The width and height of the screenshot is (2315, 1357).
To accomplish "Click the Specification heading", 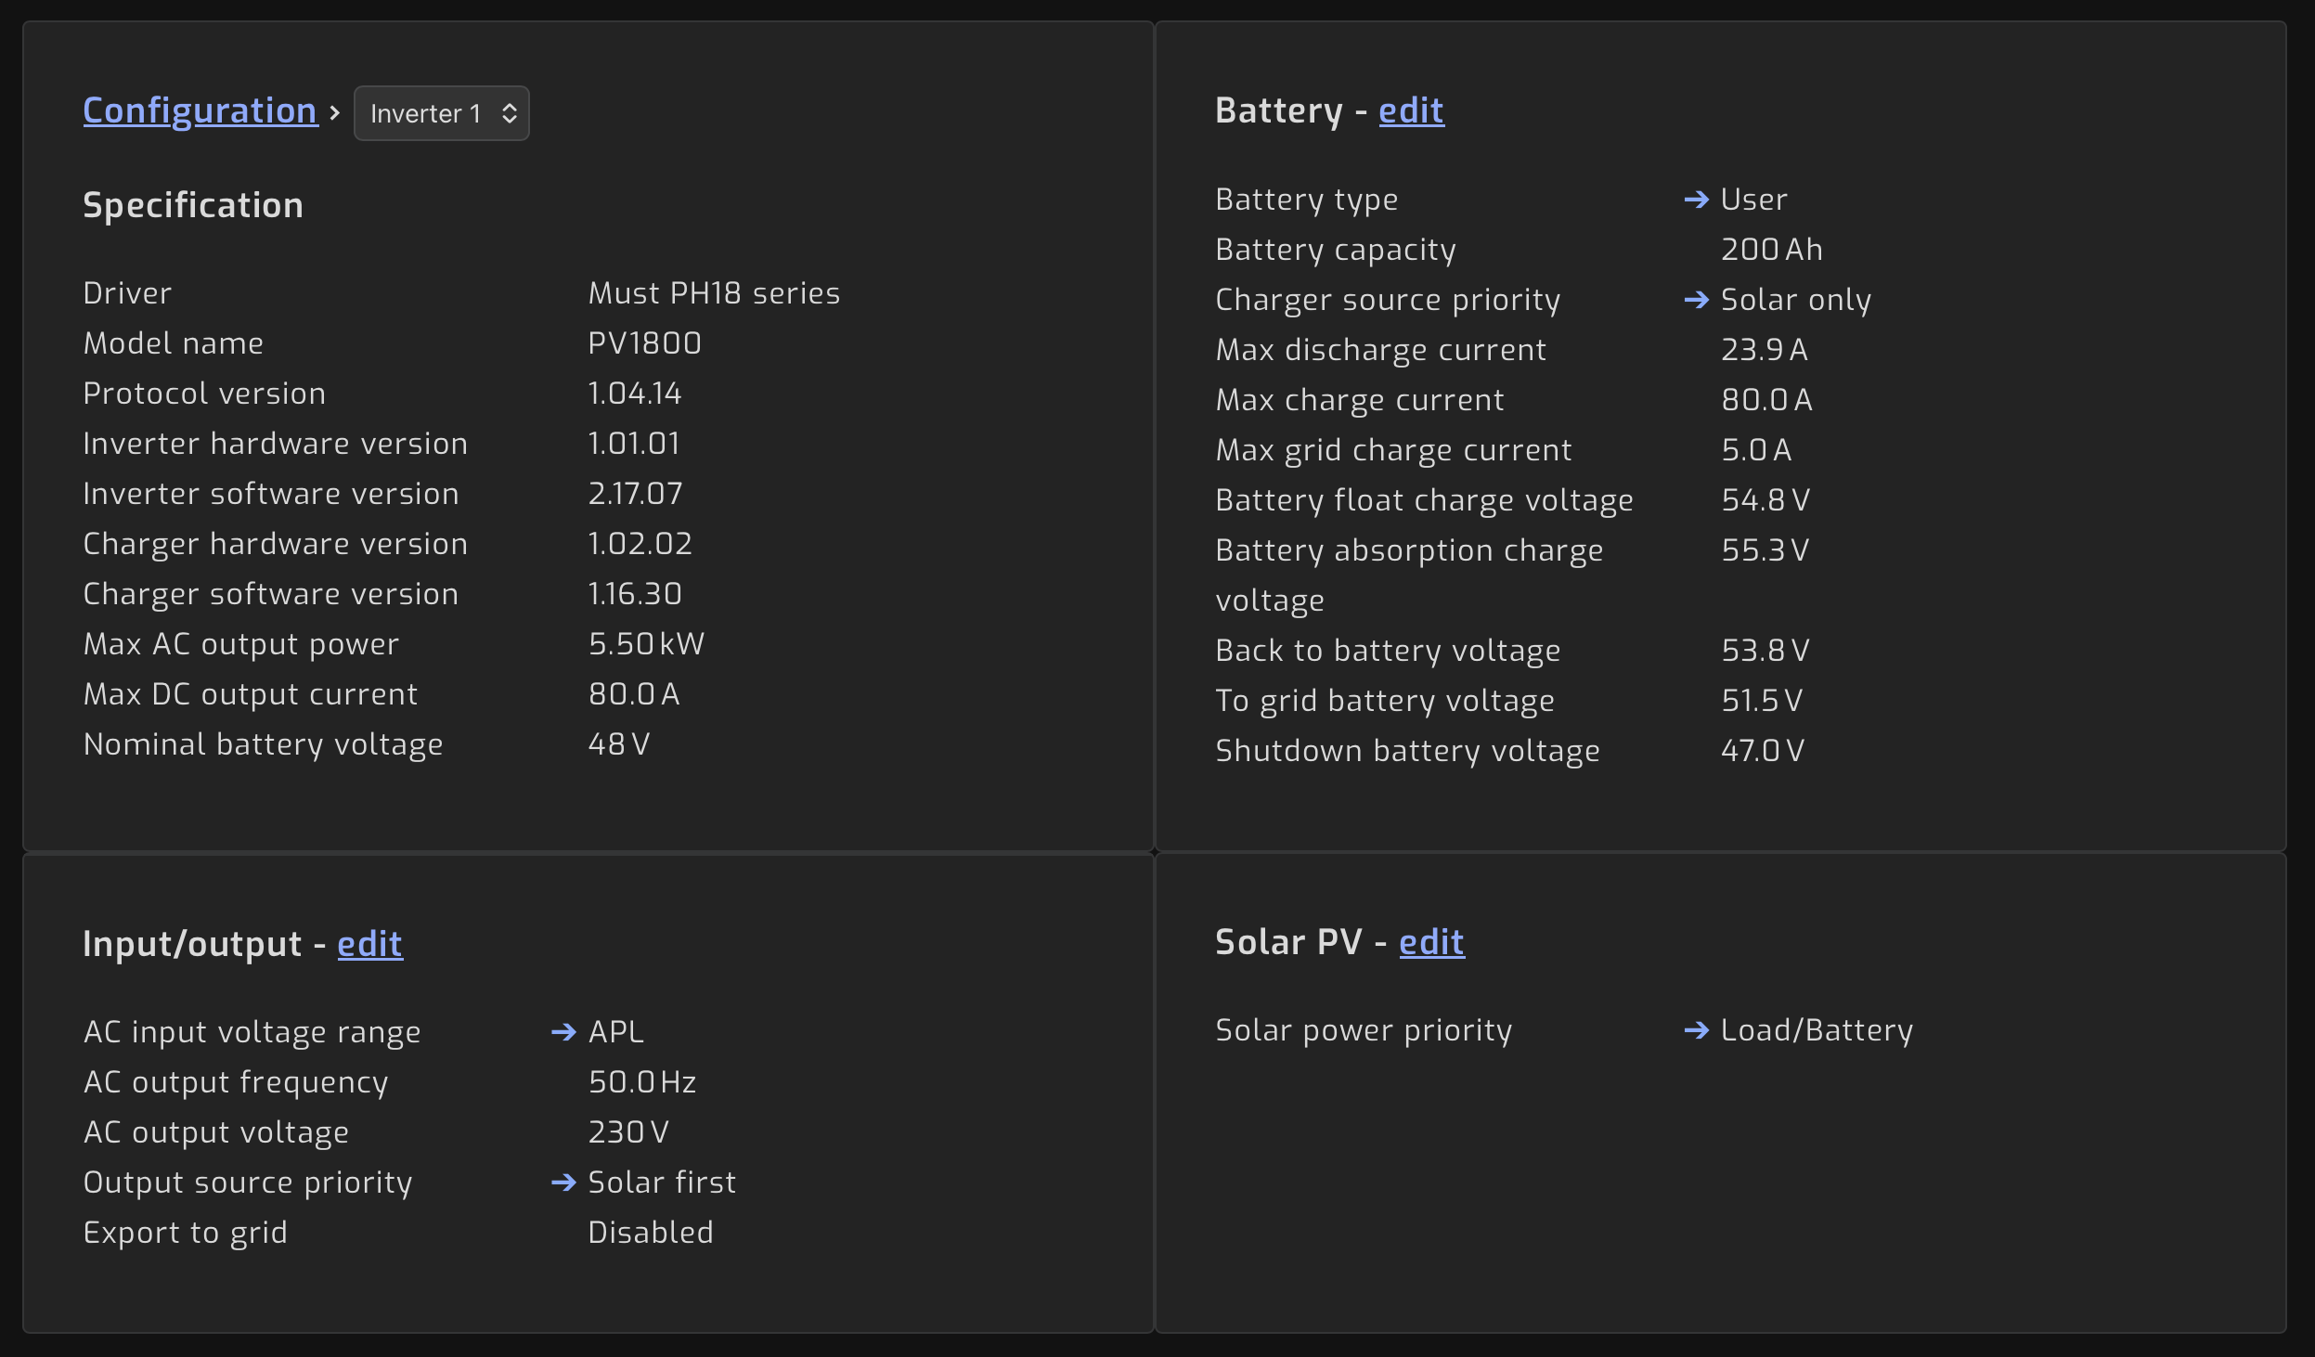I will tap(193, 205).
